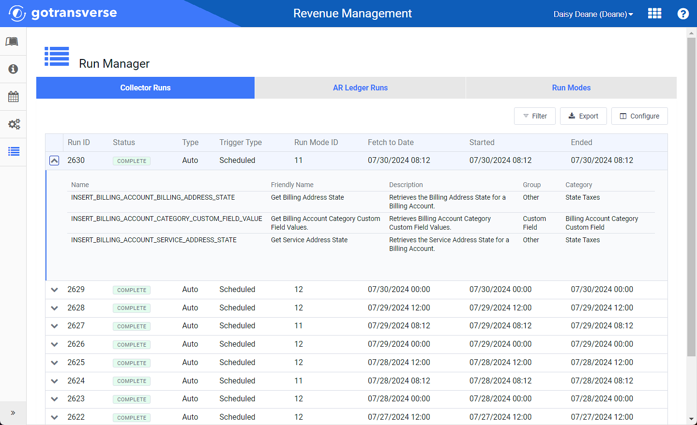Click the Filter button
The height and width of the screenshot is (425, 697).
pyautogui.click(x=535, y=116)
